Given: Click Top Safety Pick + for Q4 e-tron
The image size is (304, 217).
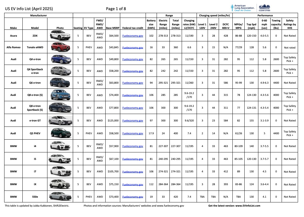Looking at the screenshot, I should click(x=290, y=59).
